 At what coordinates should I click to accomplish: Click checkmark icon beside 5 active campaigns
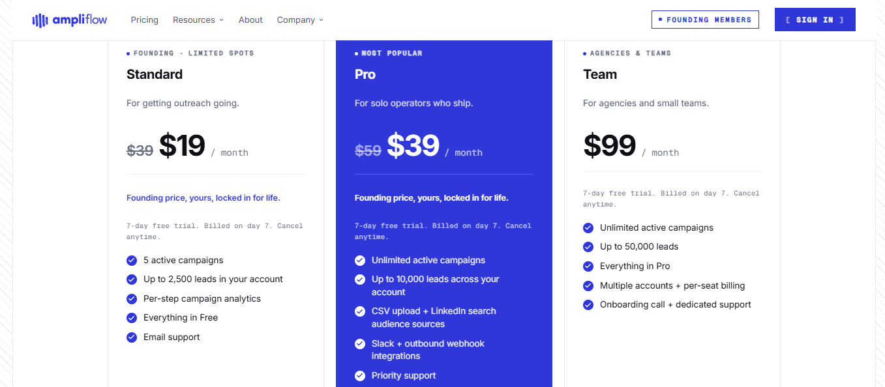(x=132, y=261)
